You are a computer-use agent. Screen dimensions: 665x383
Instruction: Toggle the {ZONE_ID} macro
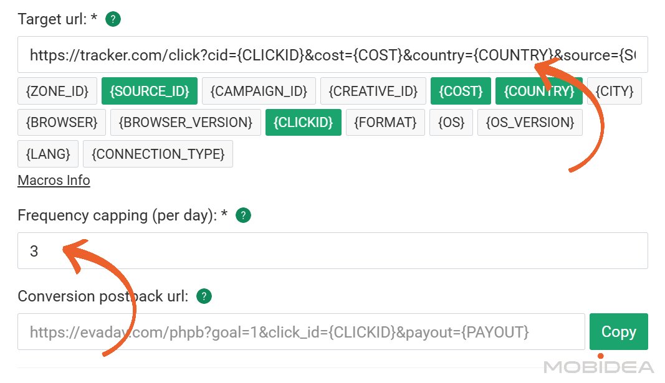pyautogui.click(x=57, y=91)
